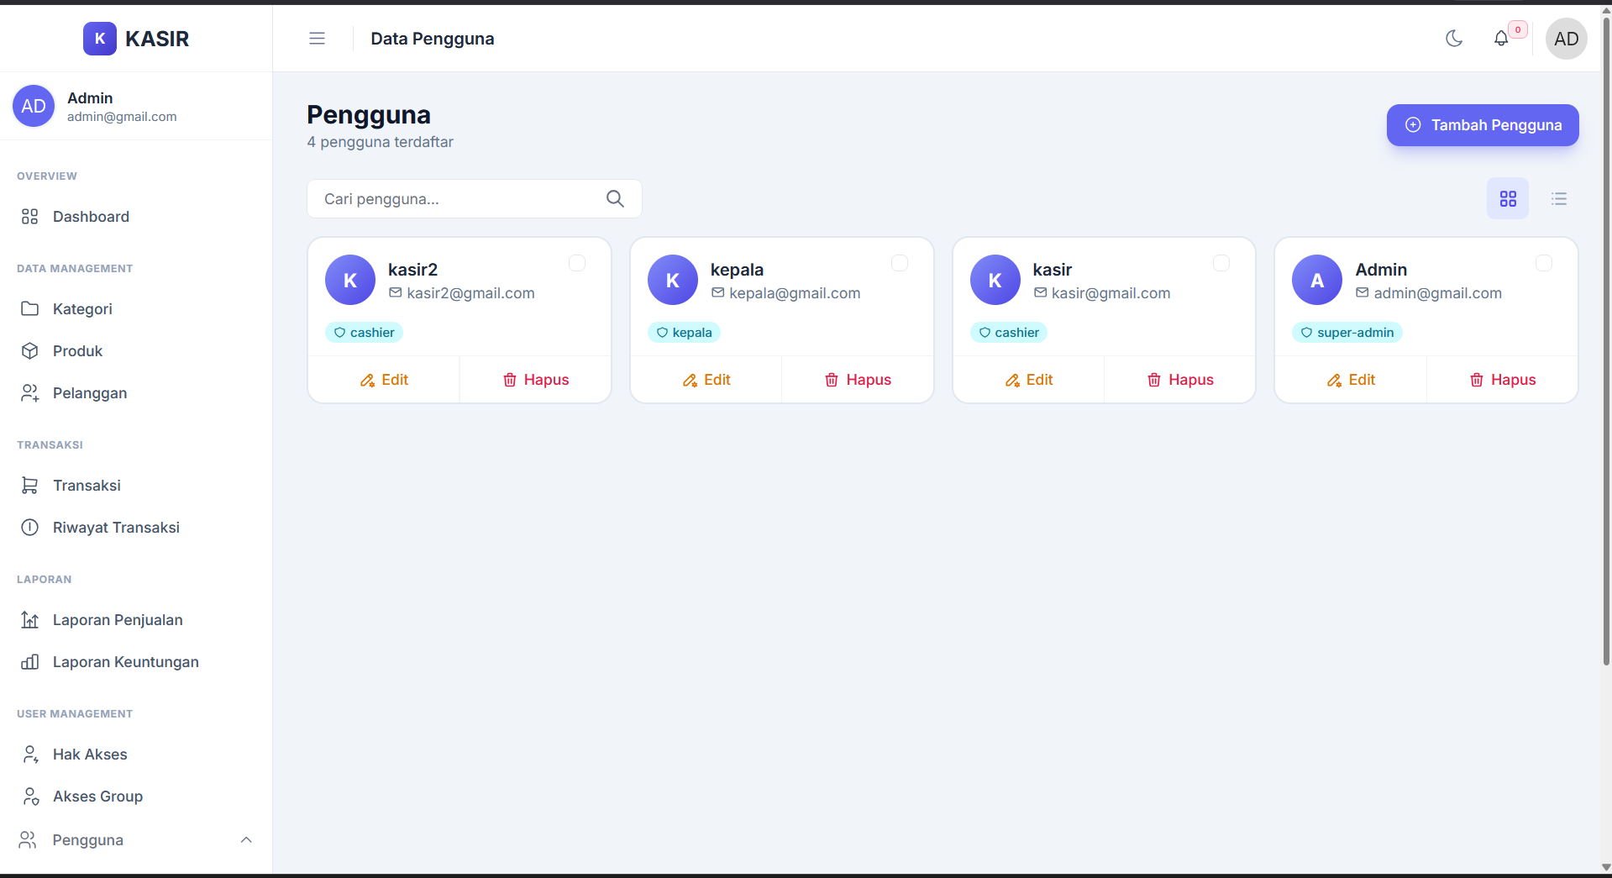
Task: Click the KASIR logo icon
Action: tap(100, 39)
